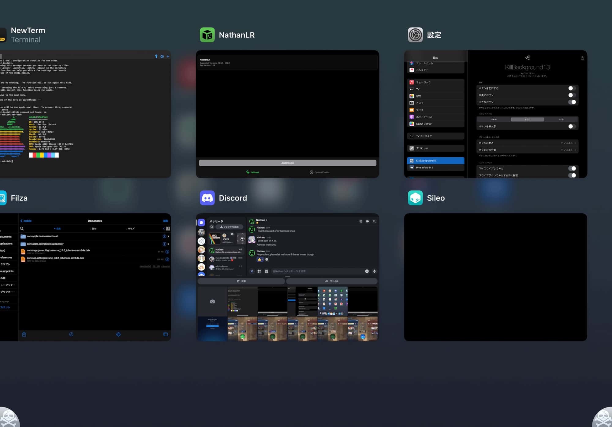
Task: Tap the Sileo app icon
Action: pos(415,198)
